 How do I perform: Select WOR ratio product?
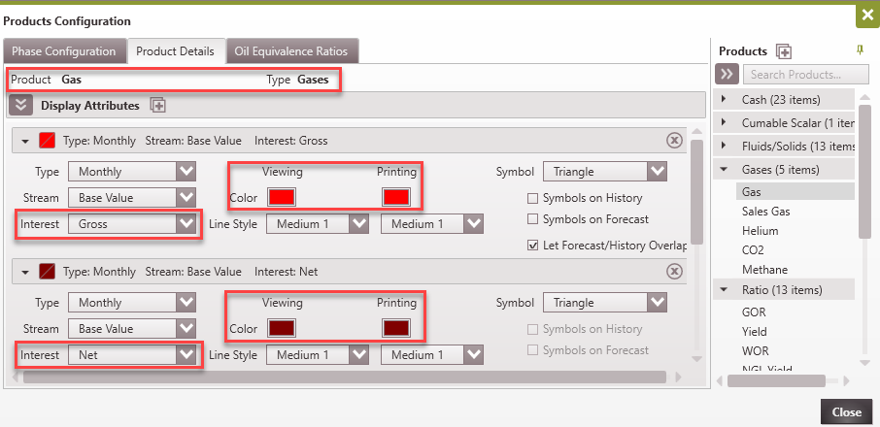click(x=756, y=351)
